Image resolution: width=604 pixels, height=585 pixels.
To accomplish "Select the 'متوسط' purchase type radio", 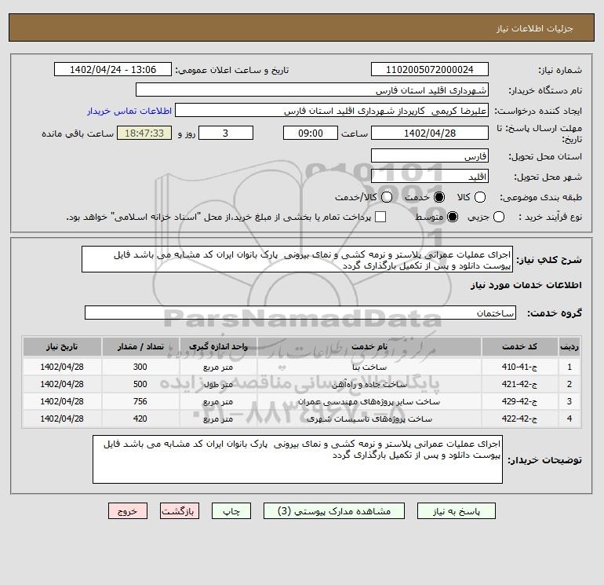I will pyautogui.click(x=453, y=217).
